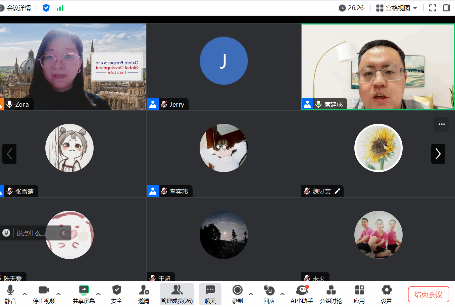455x307 pixels.
Task: Open 管理成员(26) participants panel
Action: tap(177, 294)
